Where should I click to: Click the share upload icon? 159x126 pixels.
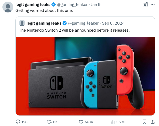tap(153, 122)
